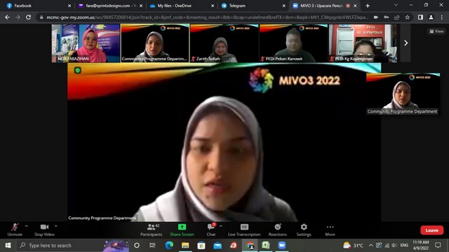Open the View layout options
This screenshot has width=449, height=252.
[x=436, y=31]
